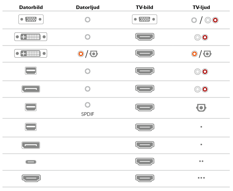Click the SPDIF text label

pyautogui.click(x=87, y=114)
